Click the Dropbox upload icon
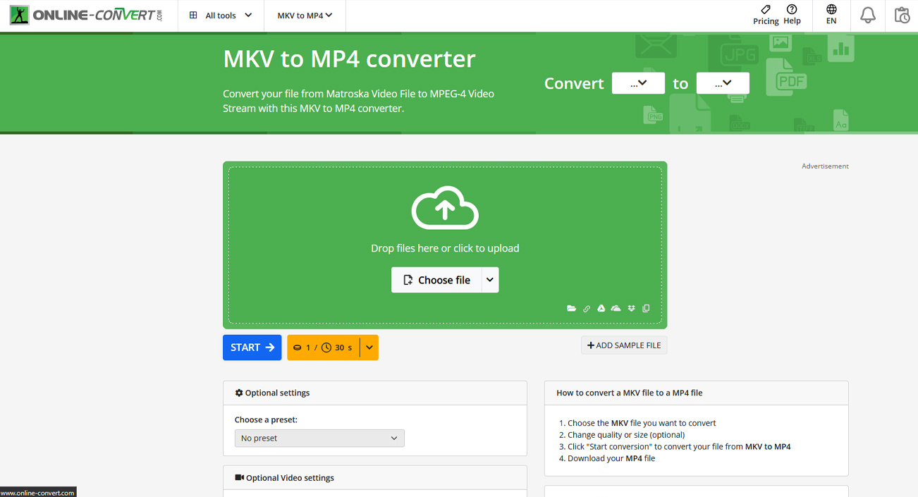Viewport: 918px width, 497px height. pos(631,309)
